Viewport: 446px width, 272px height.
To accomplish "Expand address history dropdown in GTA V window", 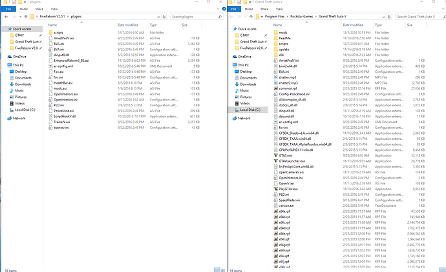I will (x=384, y=17).
